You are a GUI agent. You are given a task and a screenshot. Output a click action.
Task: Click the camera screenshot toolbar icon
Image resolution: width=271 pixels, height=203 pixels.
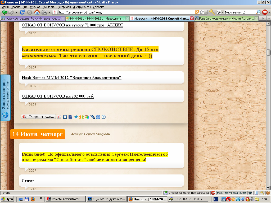pos(44,12)
